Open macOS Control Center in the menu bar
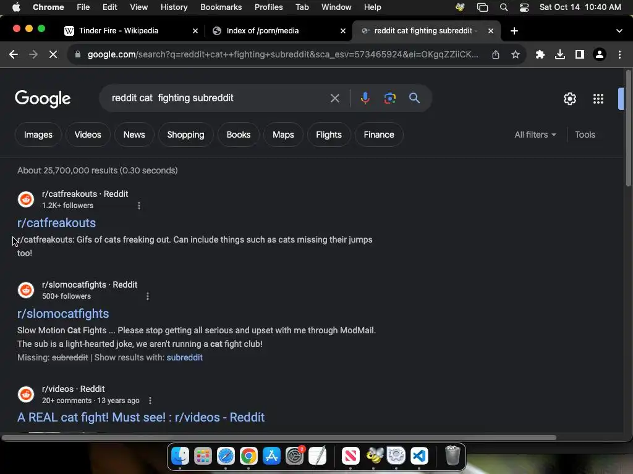The height and width of the screenshot is (474, 633). pyautogui.click(x=524, y=7)
